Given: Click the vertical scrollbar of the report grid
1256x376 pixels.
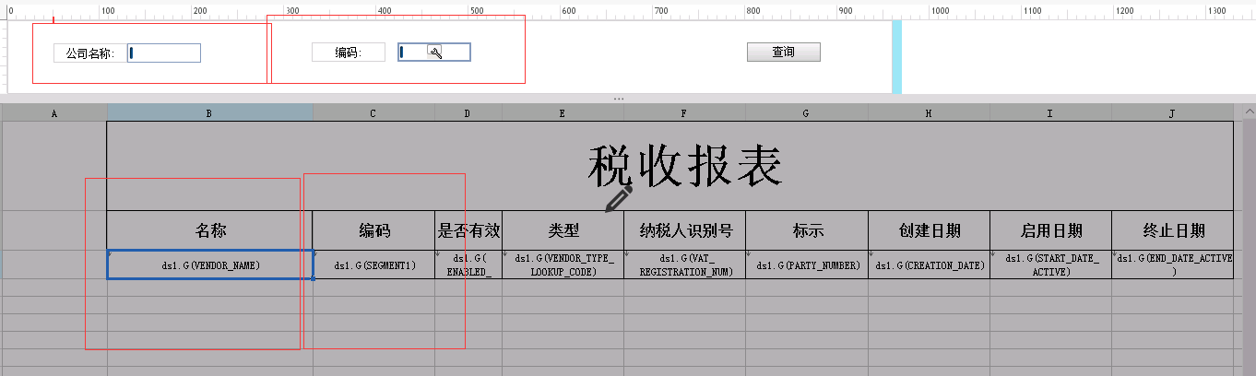Looking at the screenshot, I should [x=1249, y=240].
